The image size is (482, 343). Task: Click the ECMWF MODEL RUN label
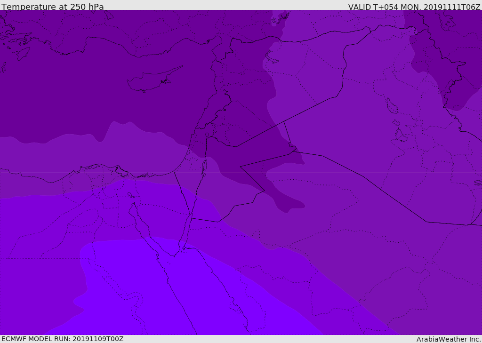pos(63,339)
